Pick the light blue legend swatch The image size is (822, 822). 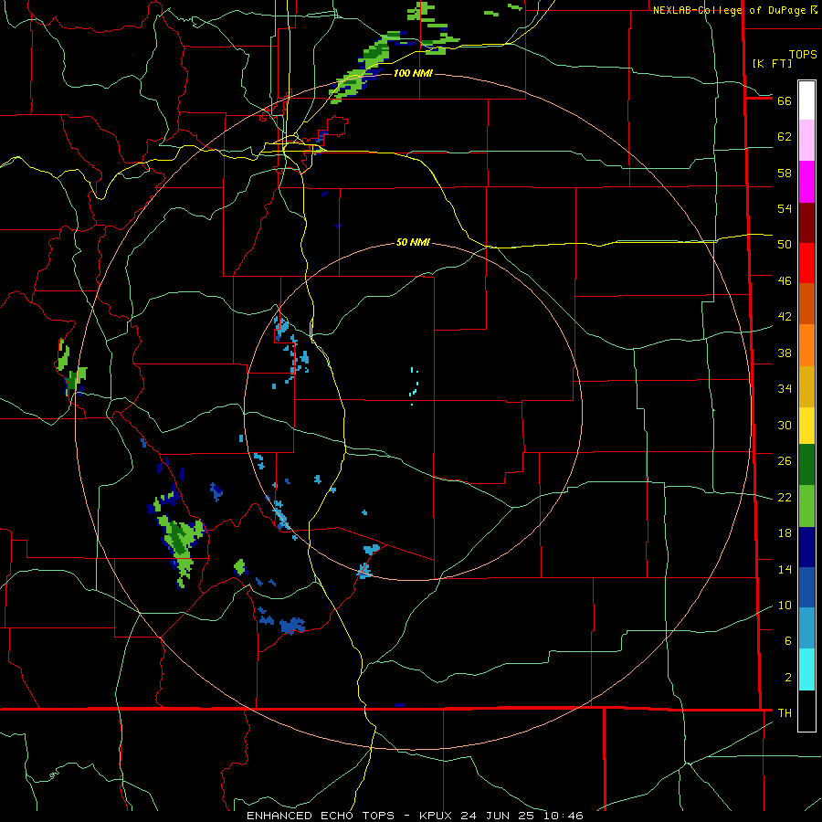[x=806, y=628]
